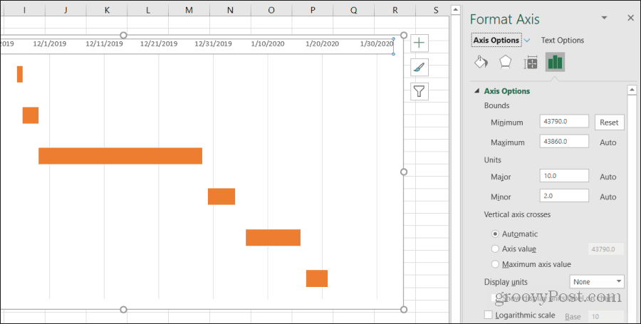Click the 12/1/2019 axis date label
Viewport: 641px width, 324px height.
49,43
